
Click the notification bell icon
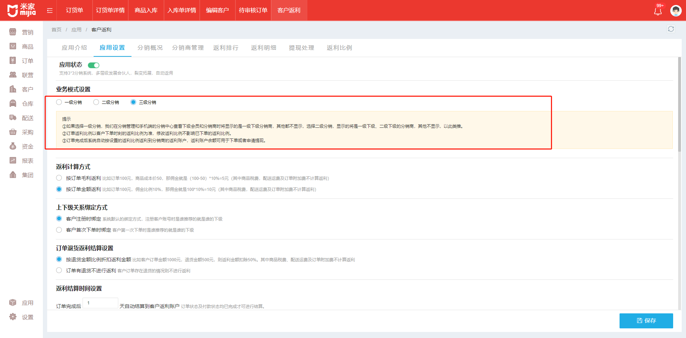658,11
